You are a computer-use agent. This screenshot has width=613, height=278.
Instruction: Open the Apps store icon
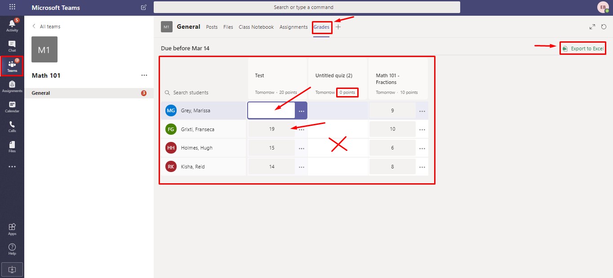tap(12, 229)
